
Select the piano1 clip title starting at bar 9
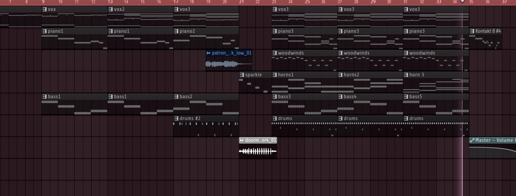(x=56, y=31)
